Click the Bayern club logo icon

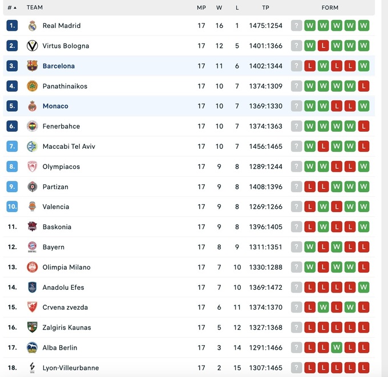coord(33,247)
